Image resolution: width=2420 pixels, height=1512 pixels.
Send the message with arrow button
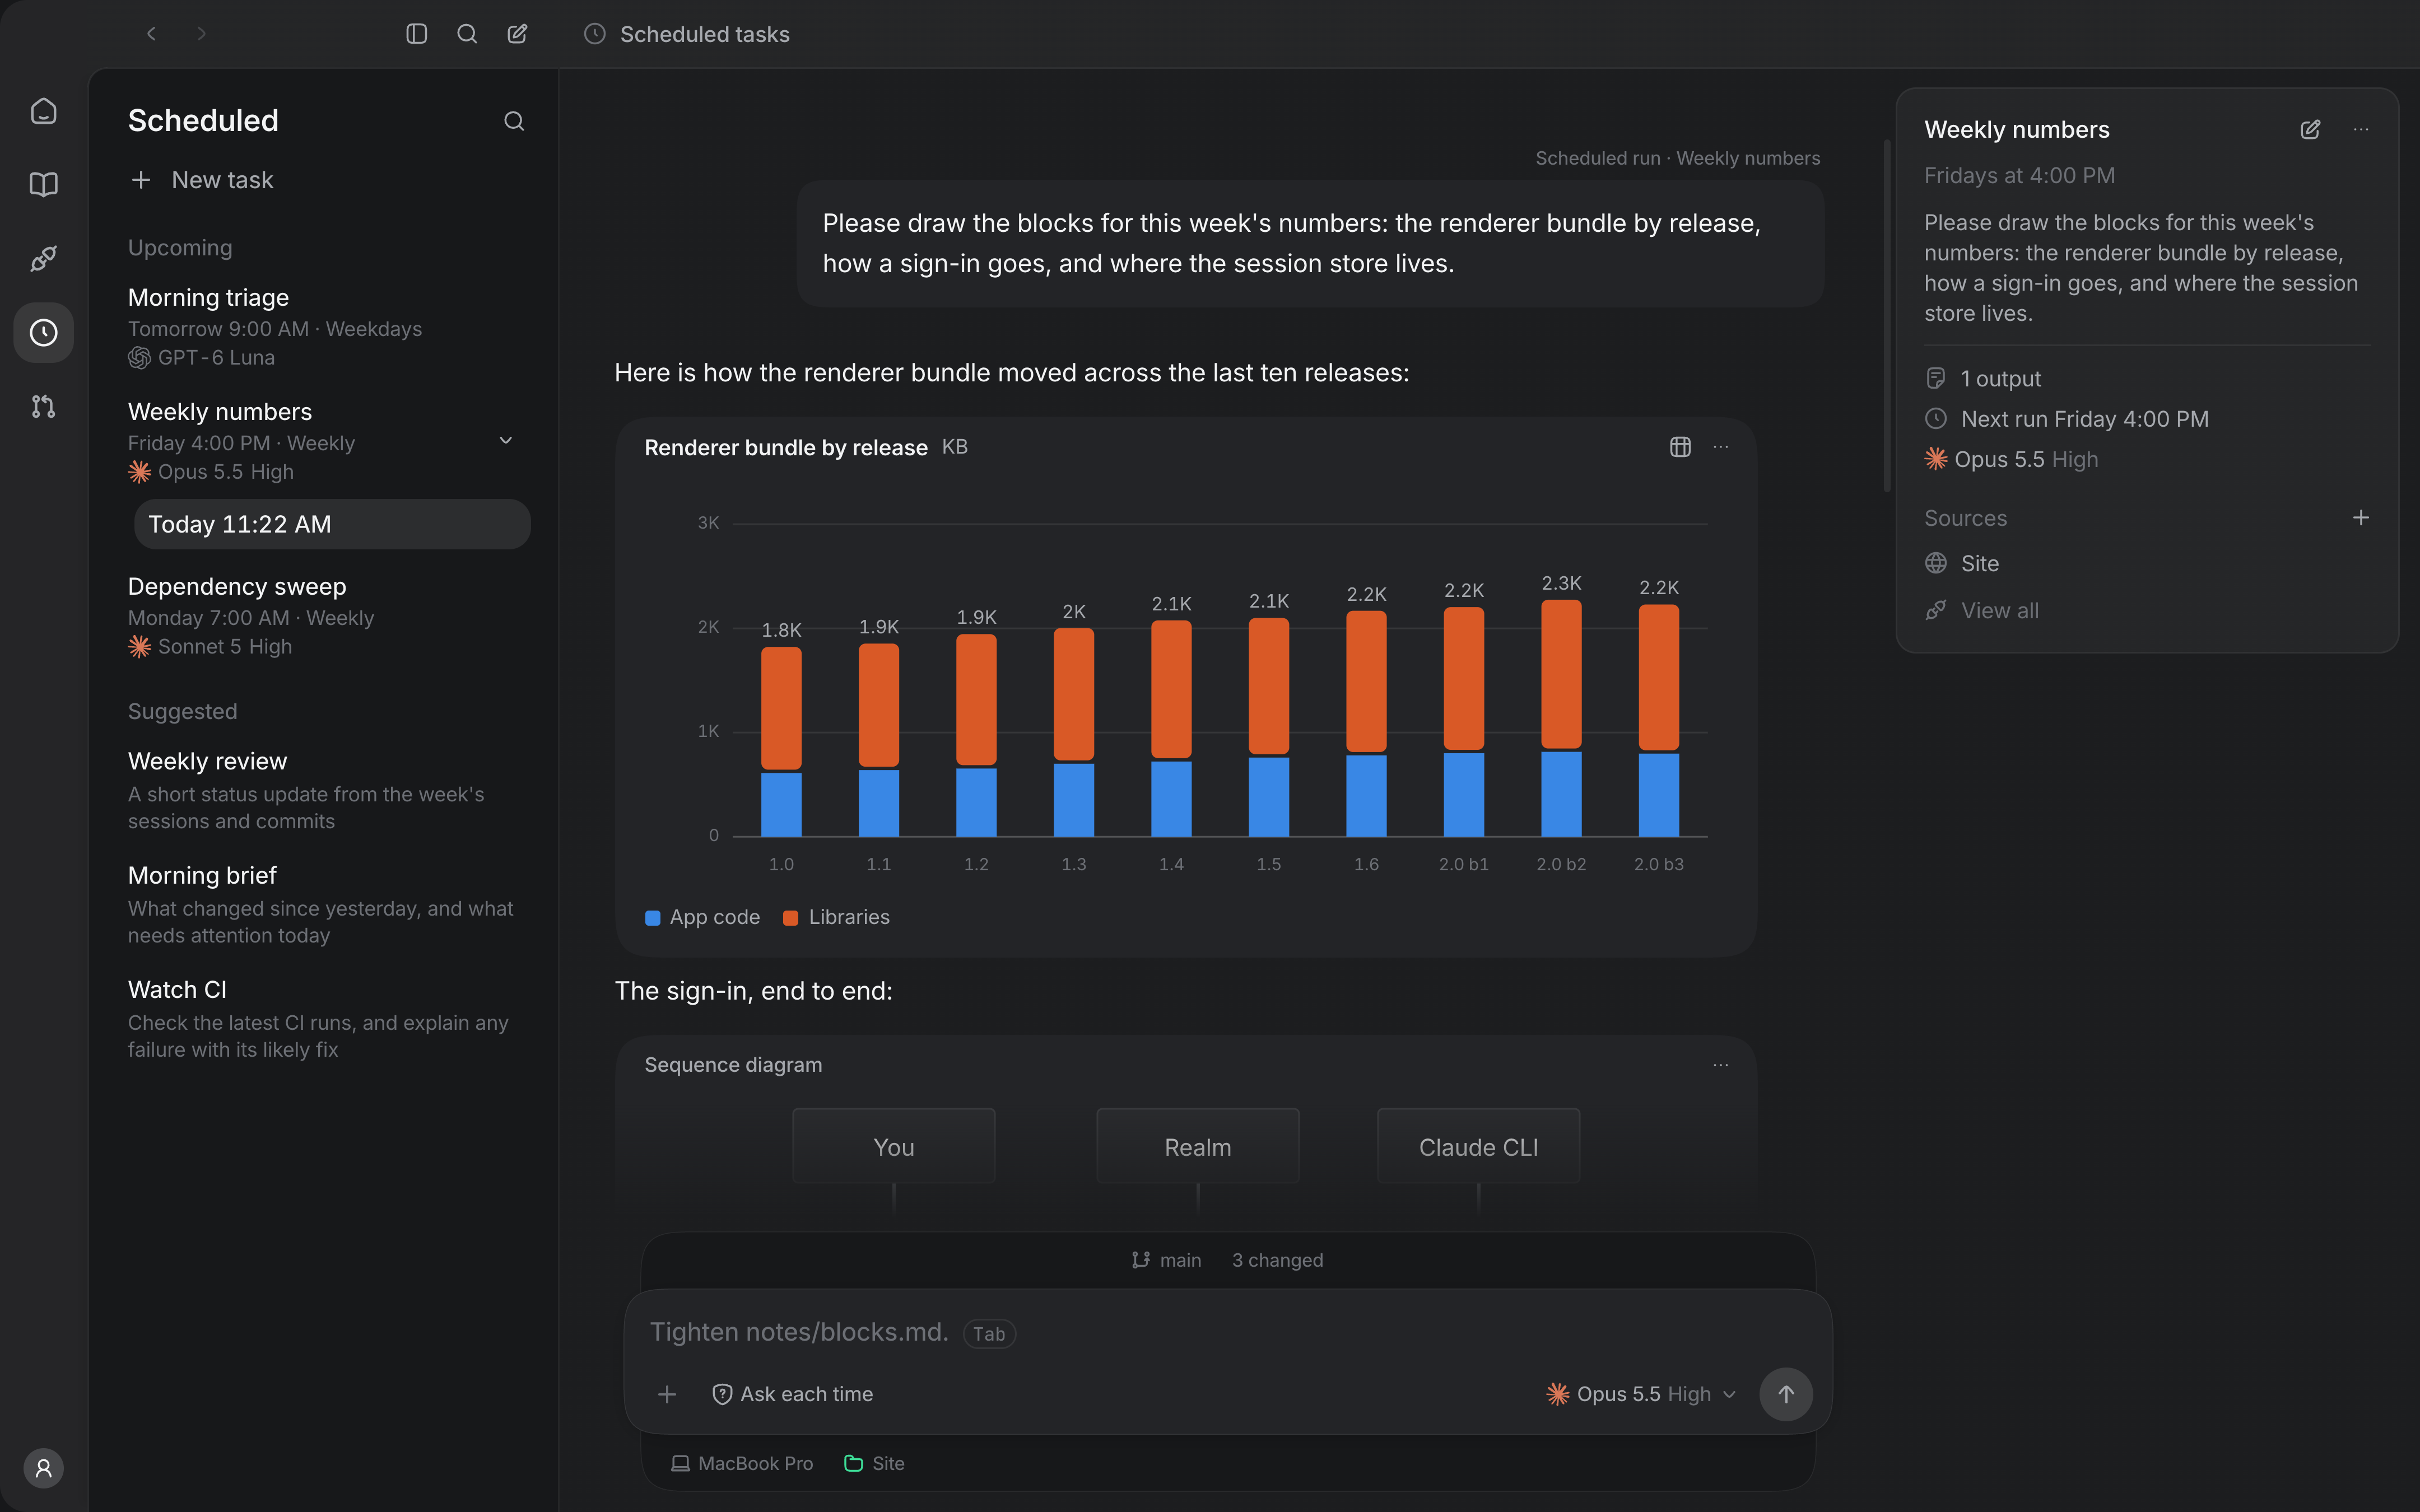(x=1786, y=1394)
